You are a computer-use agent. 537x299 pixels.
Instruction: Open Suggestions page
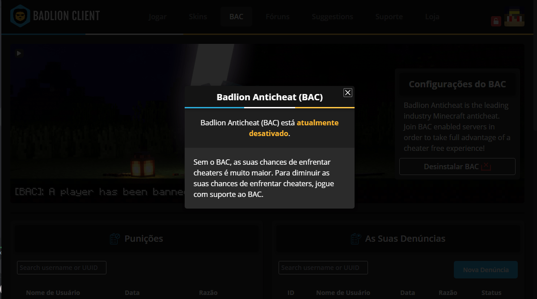333,17
